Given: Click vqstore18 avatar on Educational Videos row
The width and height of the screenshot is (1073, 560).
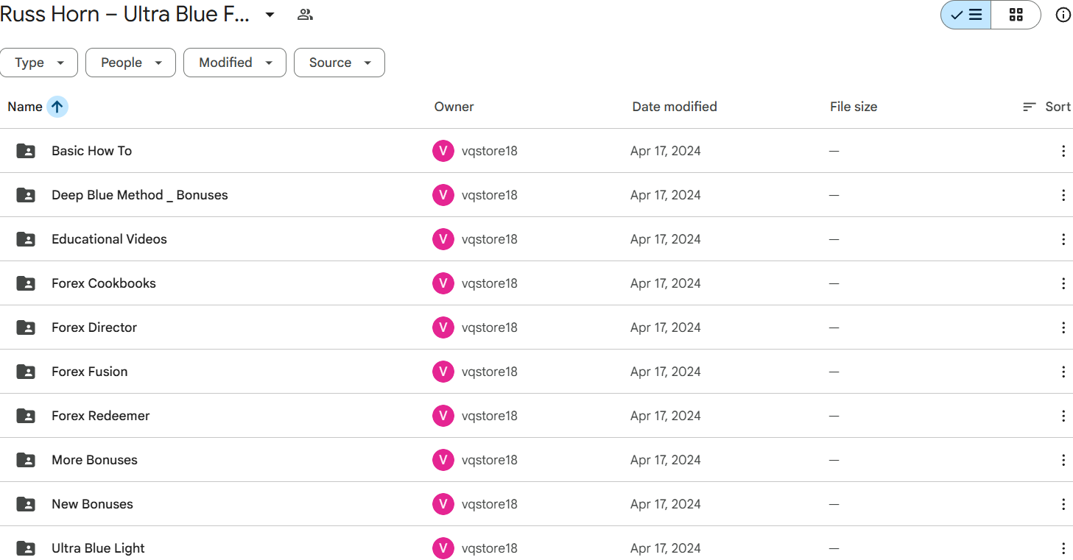Looking at the screenshot, I should (443, 239).
